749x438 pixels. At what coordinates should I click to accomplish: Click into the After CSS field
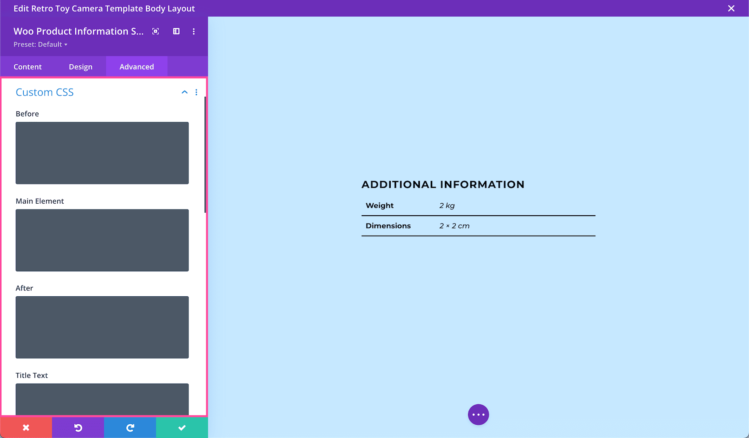[x=102, y=327]
